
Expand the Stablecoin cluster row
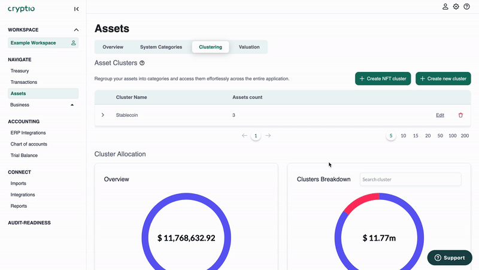(x=102, y=115)
